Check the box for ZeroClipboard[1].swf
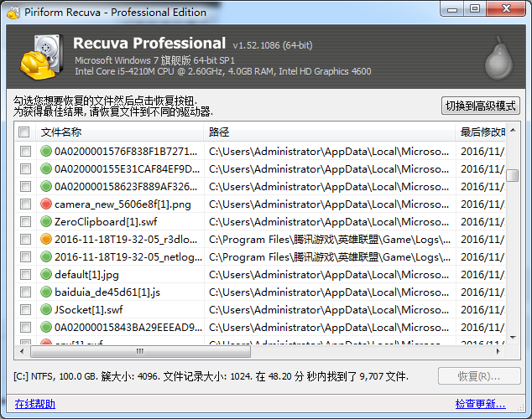532x419 pixels. click(25, 221)
